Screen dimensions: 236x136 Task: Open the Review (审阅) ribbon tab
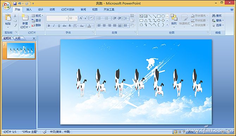[83, 9]
